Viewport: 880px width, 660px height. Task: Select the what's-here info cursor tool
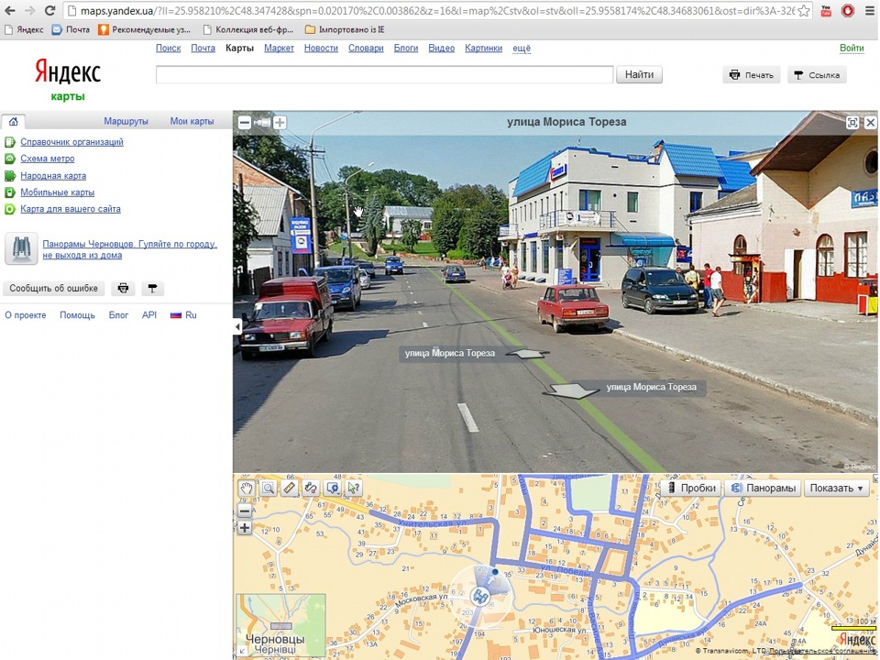click(x=354, y=488)
